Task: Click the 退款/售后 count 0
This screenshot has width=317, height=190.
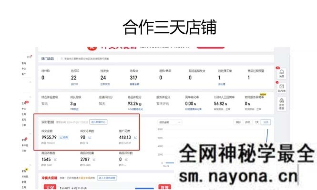Action: (x=161, y=78)
